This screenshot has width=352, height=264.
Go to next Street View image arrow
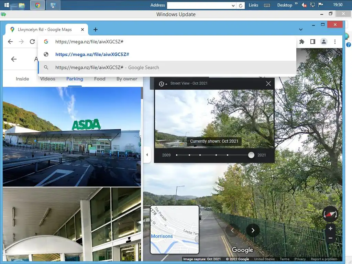point(253,230)
